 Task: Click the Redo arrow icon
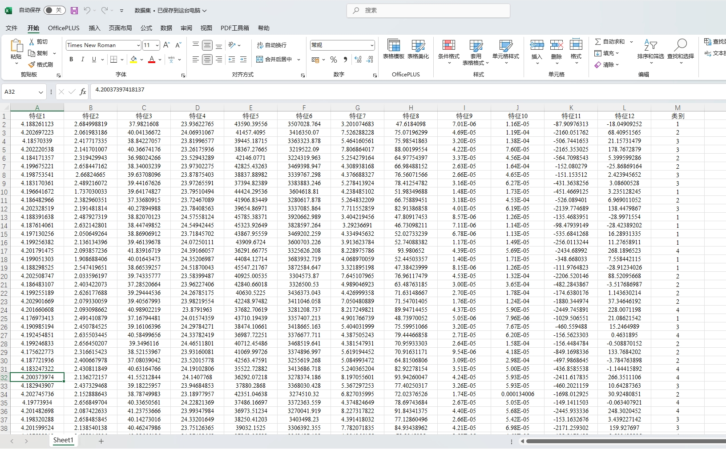click(x=105, y=10)
